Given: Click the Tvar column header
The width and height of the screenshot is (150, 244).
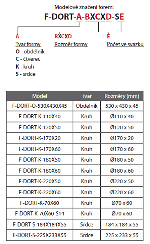Looking at the screenshot, I should click(86, 96).
